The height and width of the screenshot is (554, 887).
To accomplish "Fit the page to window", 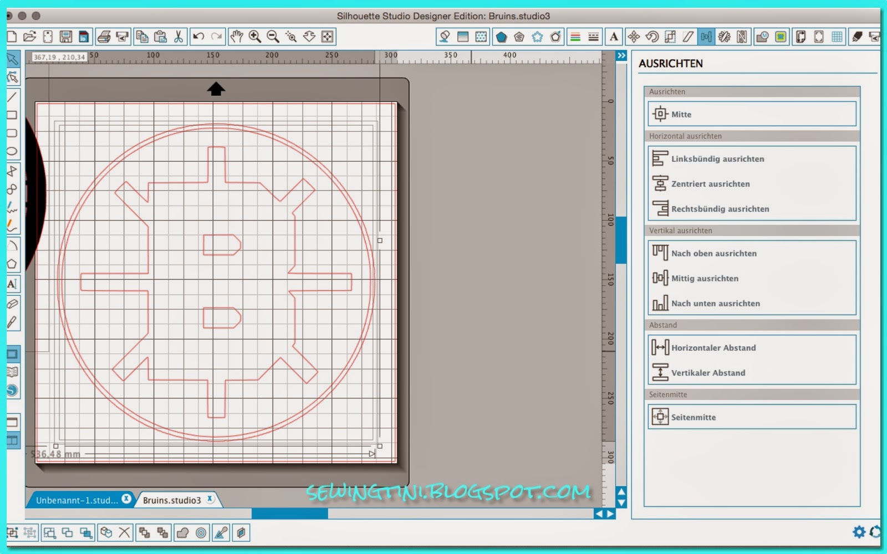I will pyautogui.click(x=328, y=37).
